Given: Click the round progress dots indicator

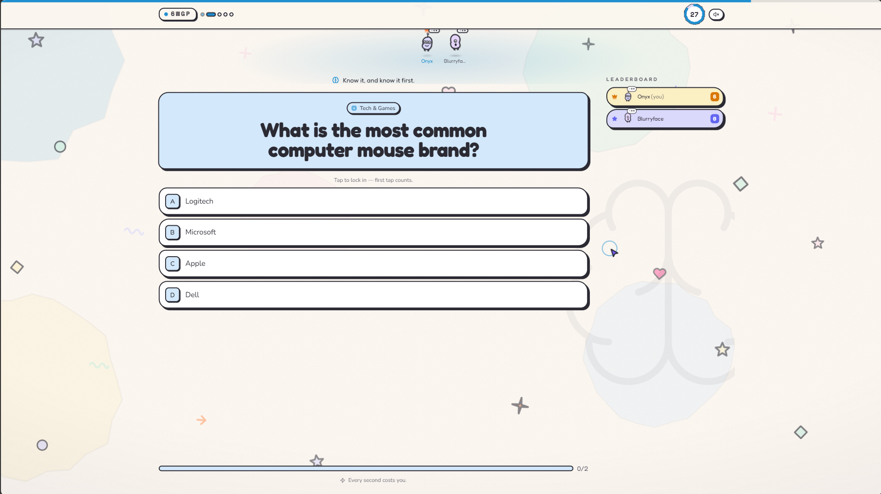Looking at the screenshot, I should click(217, 14).
